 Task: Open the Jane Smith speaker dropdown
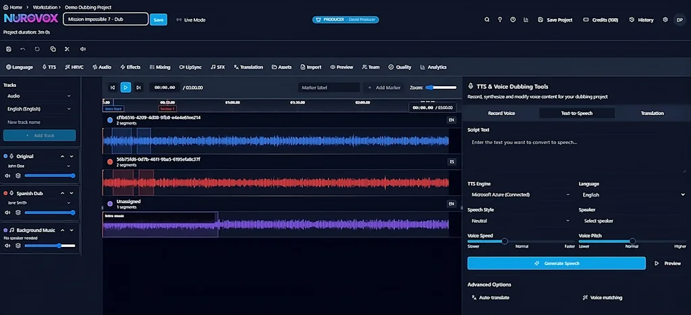(39, 203)
